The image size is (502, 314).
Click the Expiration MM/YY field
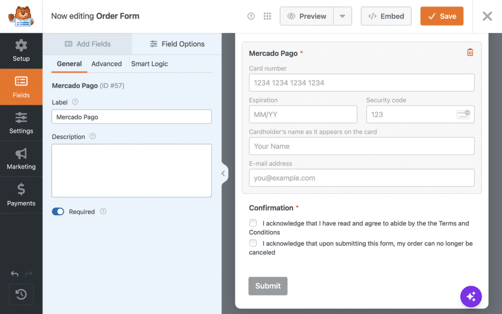[x=303, y=114]
